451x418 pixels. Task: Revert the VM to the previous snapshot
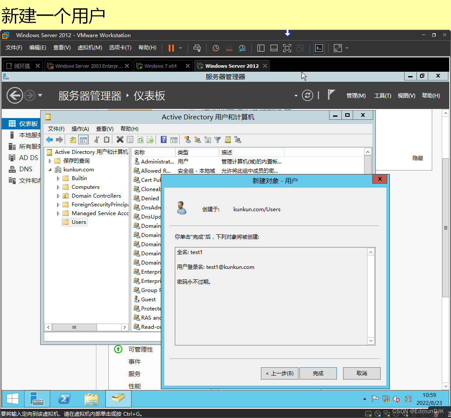point(229,48)
